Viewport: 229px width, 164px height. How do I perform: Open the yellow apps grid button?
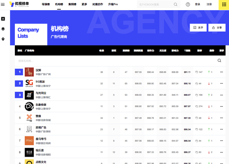coord(224,4)
